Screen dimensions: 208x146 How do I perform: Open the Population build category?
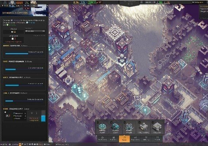point(135,138)
